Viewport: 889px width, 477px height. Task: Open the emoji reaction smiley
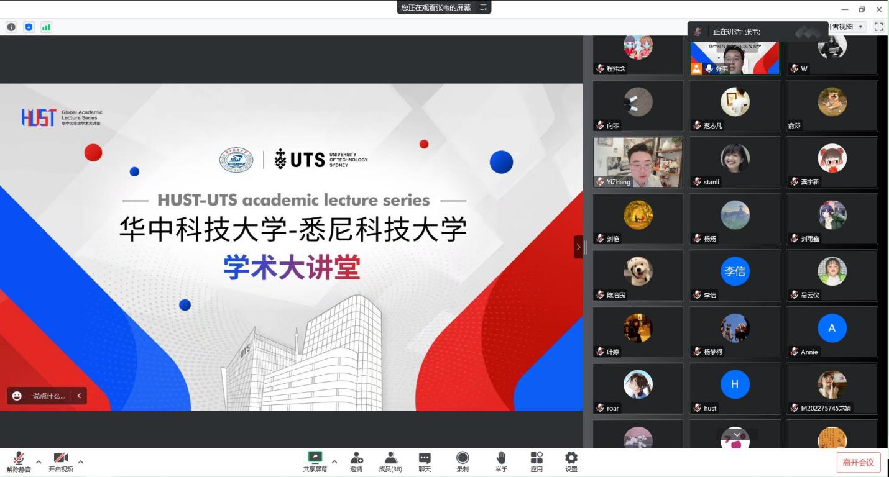coord(17,396)
